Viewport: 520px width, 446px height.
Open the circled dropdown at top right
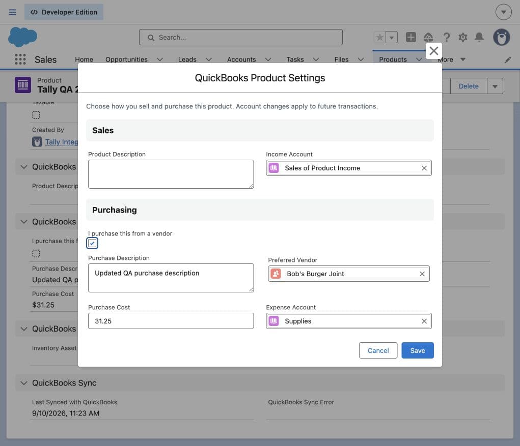503,12
